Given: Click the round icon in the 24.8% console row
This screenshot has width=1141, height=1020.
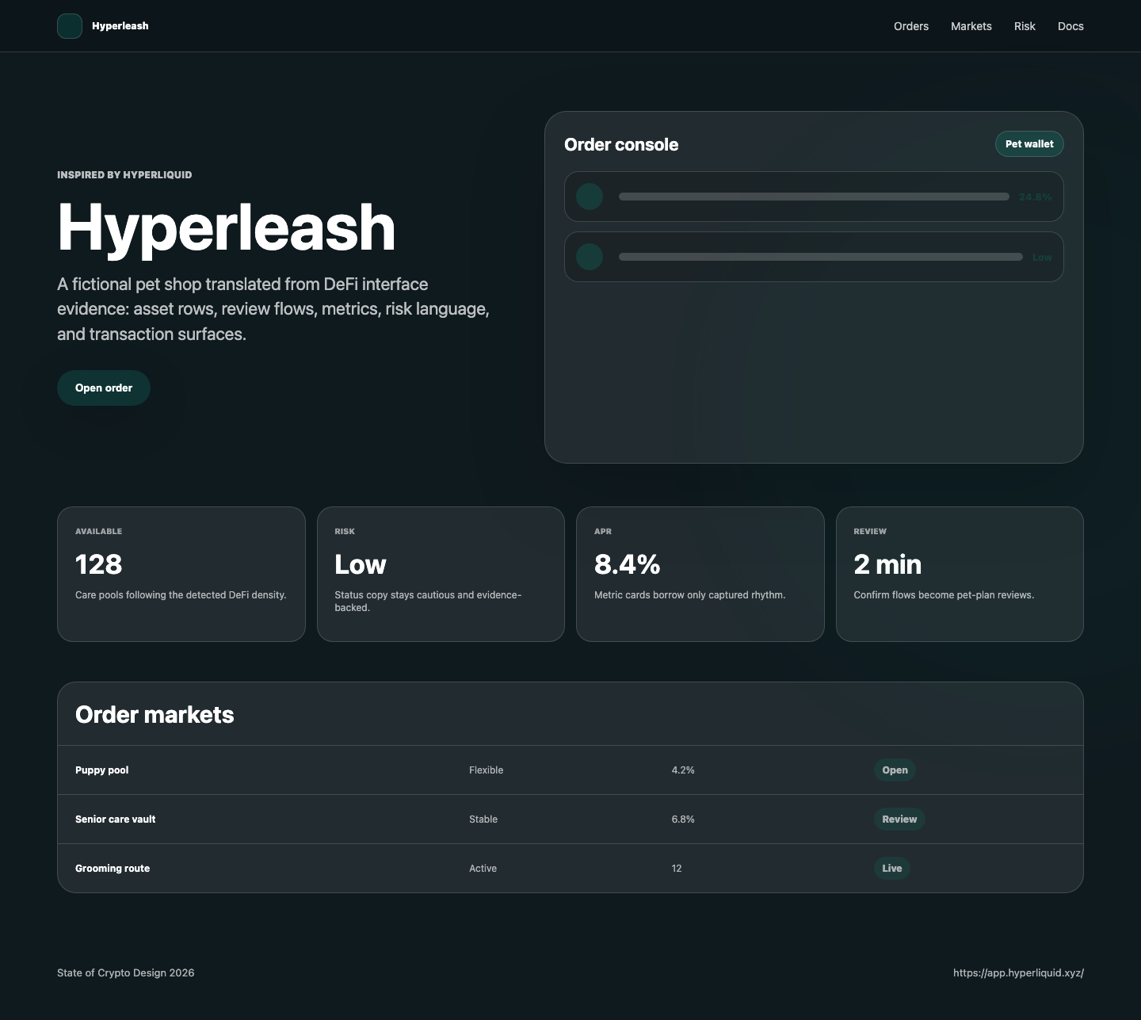Looking at the screenshot, I should pyautogui.click(x=590, y=197).
